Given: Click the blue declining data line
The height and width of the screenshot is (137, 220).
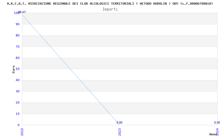Looking at the screenshot, I should (71, 70).
